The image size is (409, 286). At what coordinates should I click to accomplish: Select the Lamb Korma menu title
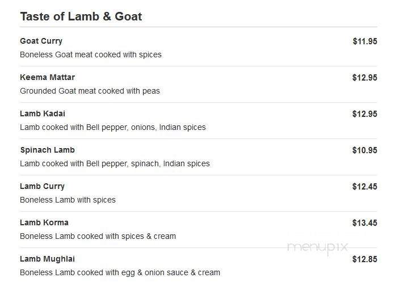(44, 222)
